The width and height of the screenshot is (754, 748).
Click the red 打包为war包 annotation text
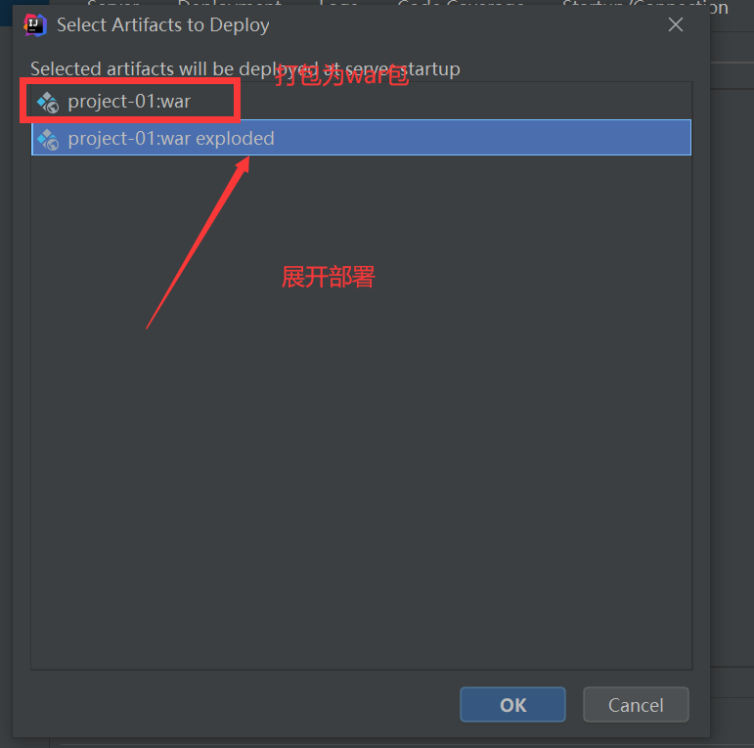(x=342, y=75)
